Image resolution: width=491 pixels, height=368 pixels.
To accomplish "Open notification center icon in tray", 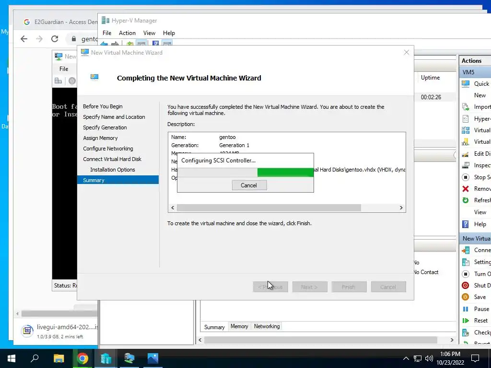I will 475,358.
